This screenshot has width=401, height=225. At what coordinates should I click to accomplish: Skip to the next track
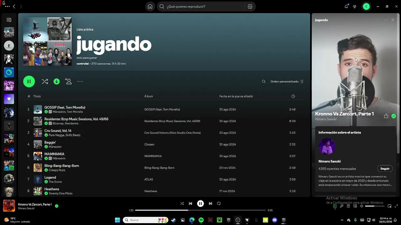(x=211, y=203)
